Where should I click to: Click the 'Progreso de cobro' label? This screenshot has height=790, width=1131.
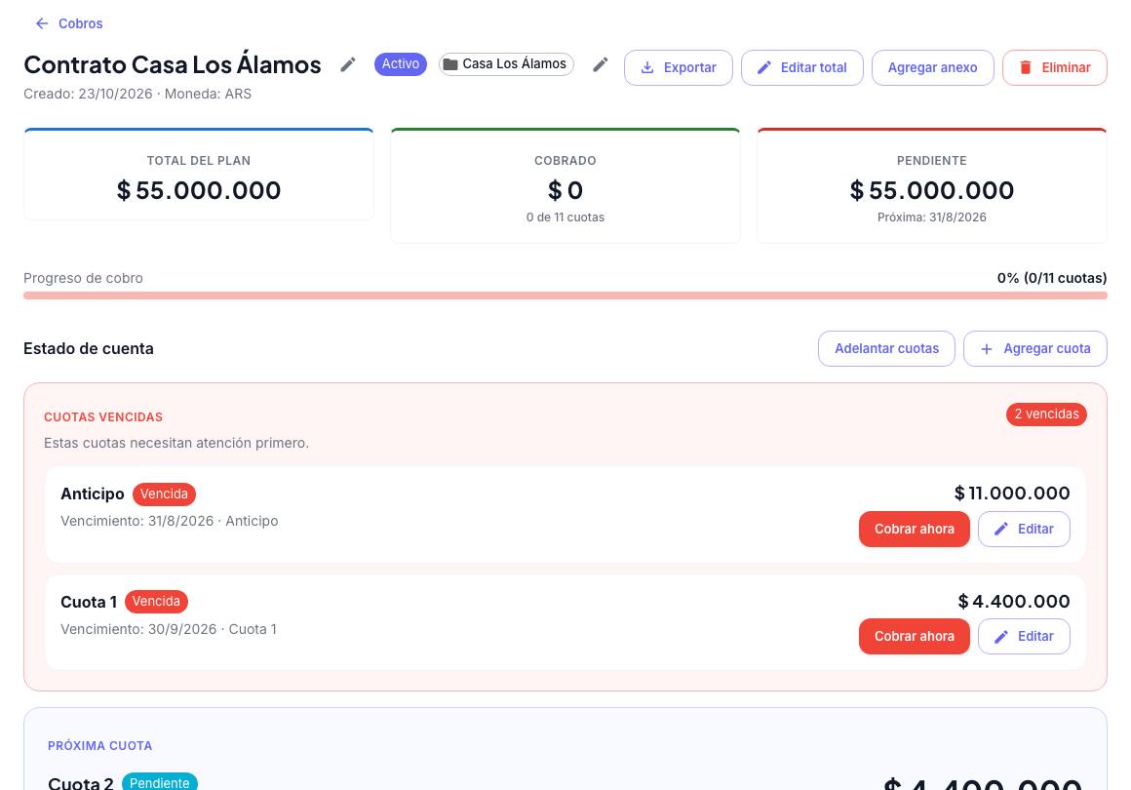click(83, 278)
